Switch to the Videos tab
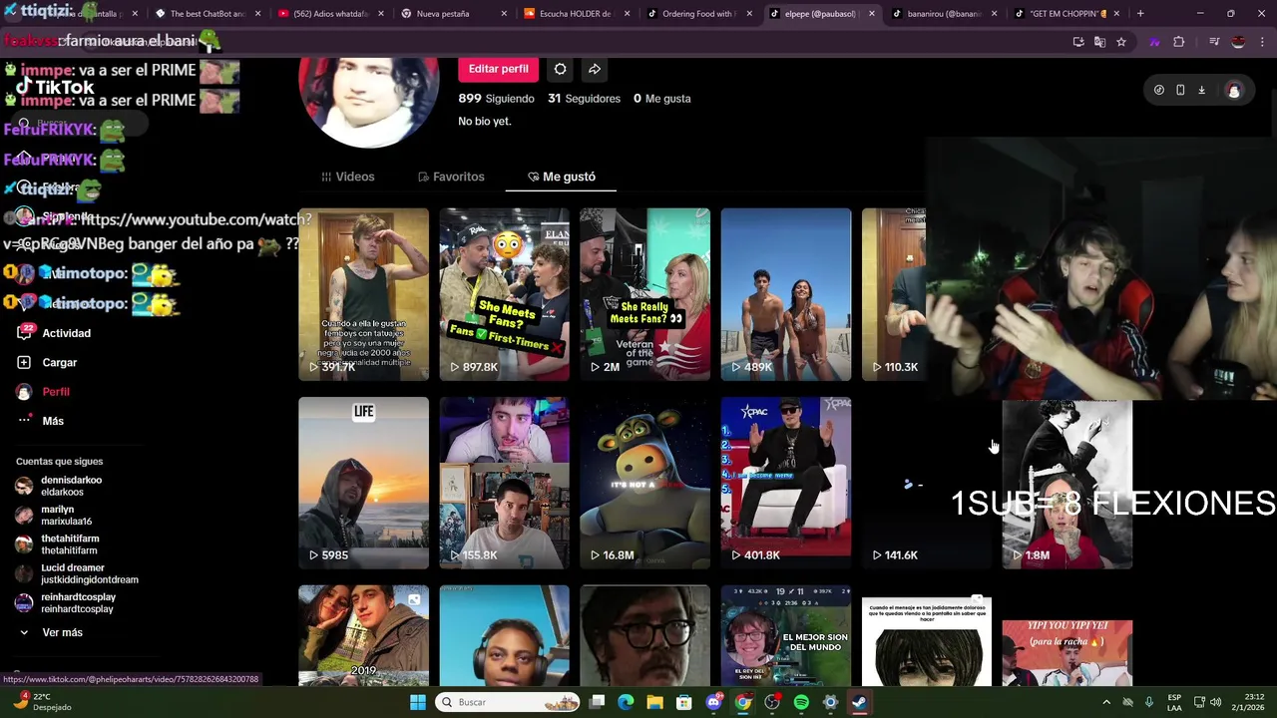The height and width of the screenshot is (718, 1277). [348, 177]
